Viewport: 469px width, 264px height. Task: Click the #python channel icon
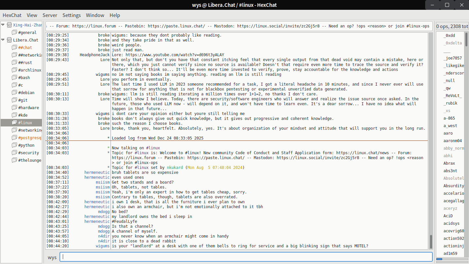point(14,145)
